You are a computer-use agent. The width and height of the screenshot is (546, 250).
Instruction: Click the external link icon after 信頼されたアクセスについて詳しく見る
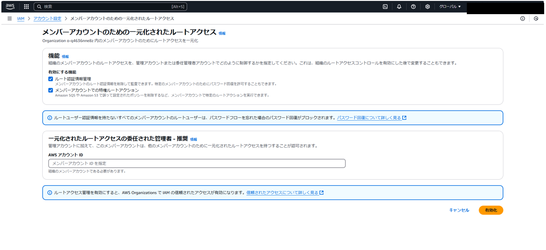point(322,193)
